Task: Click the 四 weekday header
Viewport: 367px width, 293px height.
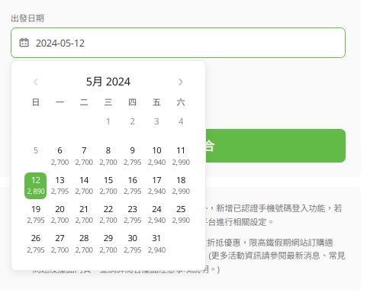Action: click(132, 102)
